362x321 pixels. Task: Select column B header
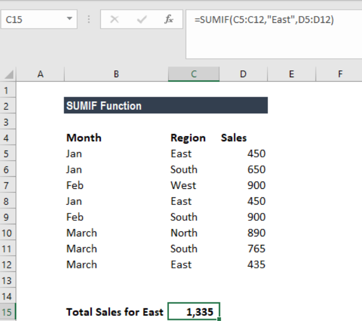pos(116,74)
